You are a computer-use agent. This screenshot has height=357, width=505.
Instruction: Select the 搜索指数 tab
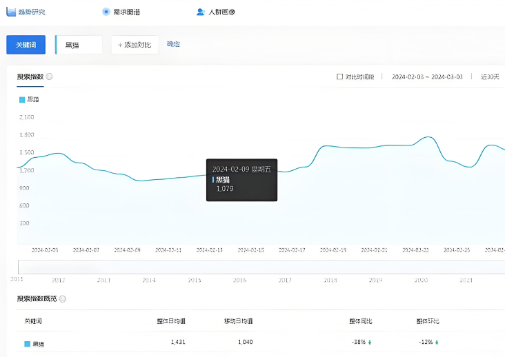tap(30, 76)
